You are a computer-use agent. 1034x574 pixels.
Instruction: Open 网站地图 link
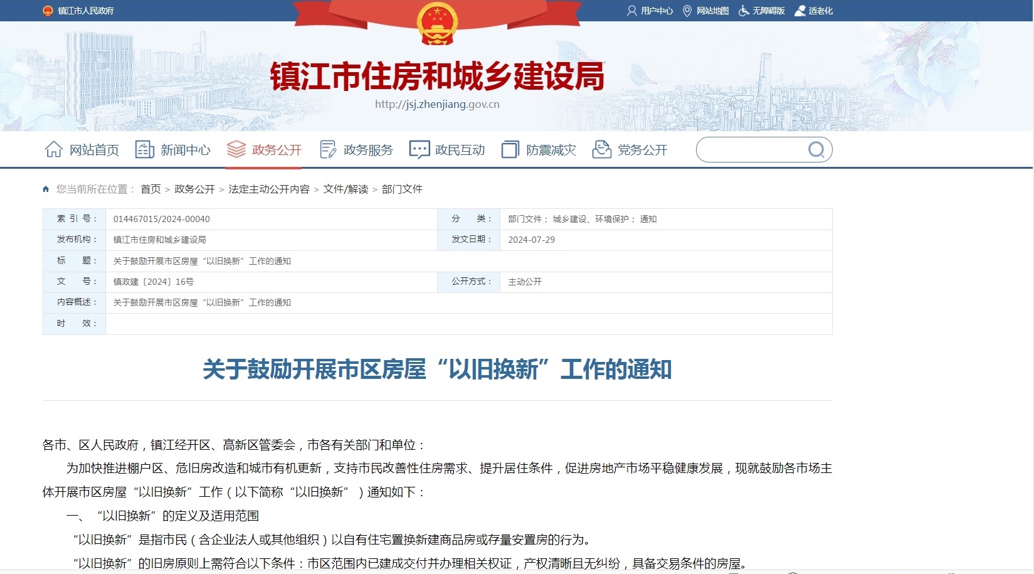(712, 11)
